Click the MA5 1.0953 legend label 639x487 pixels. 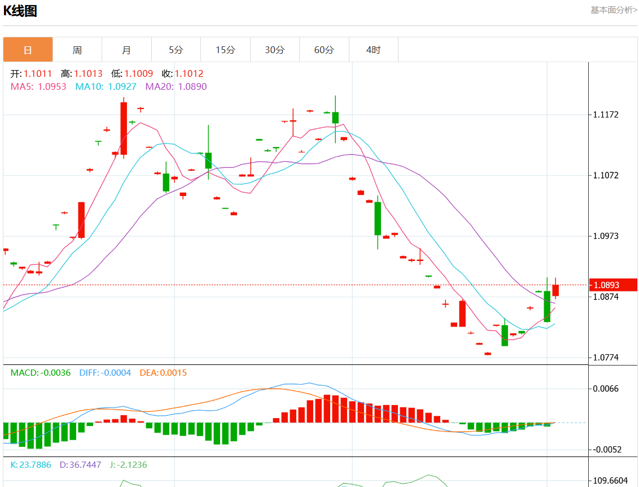(38, 86)
